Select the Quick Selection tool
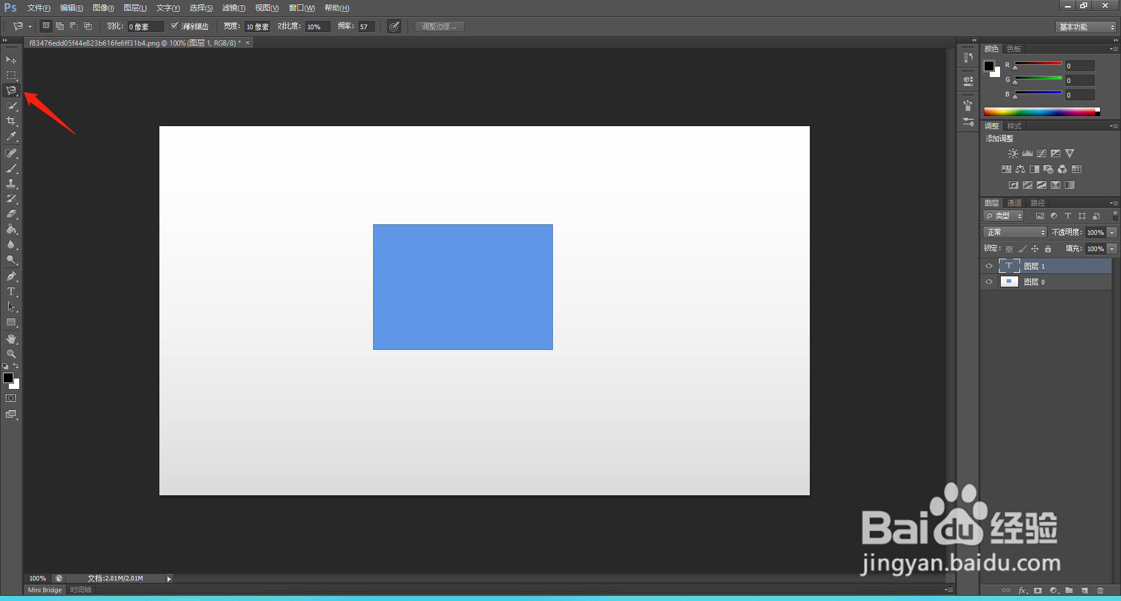 point(11,106)
